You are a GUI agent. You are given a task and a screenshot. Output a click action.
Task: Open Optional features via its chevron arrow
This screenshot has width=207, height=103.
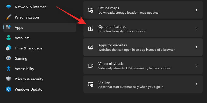(x=196, y=29)
